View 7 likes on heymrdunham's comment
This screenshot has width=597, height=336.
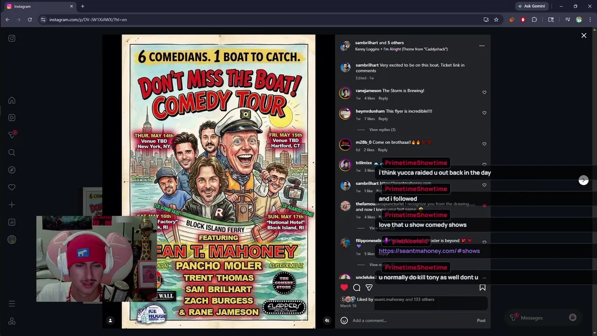(x=369, y=119)
